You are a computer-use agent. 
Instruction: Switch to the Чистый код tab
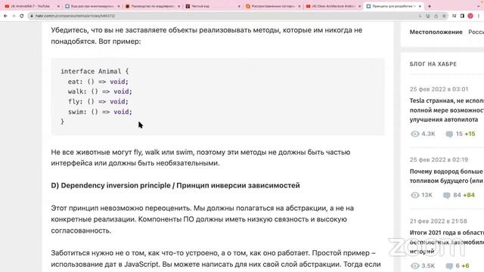click(213, 6)
